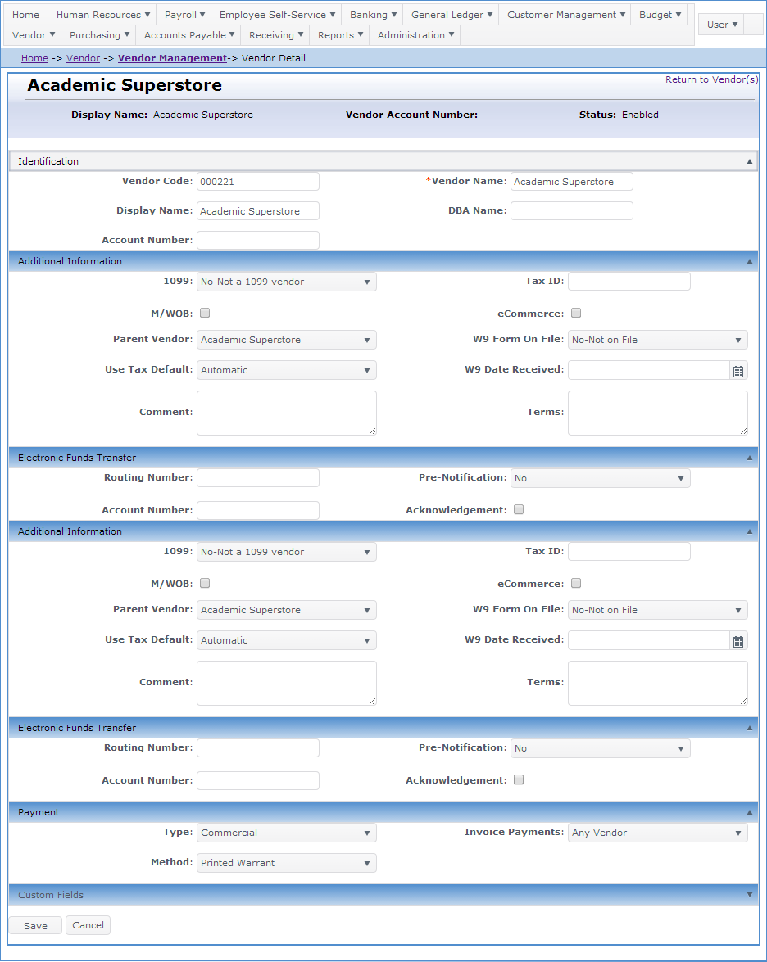The height and width of the screenshot is (962, 767).
Task: Open the Printed Warrant Method dropdown
Action: [286, 863]
